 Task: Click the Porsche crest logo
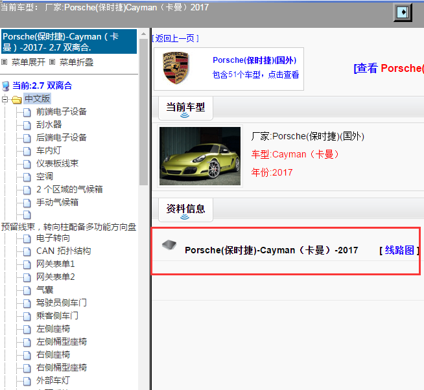point(176,68)
